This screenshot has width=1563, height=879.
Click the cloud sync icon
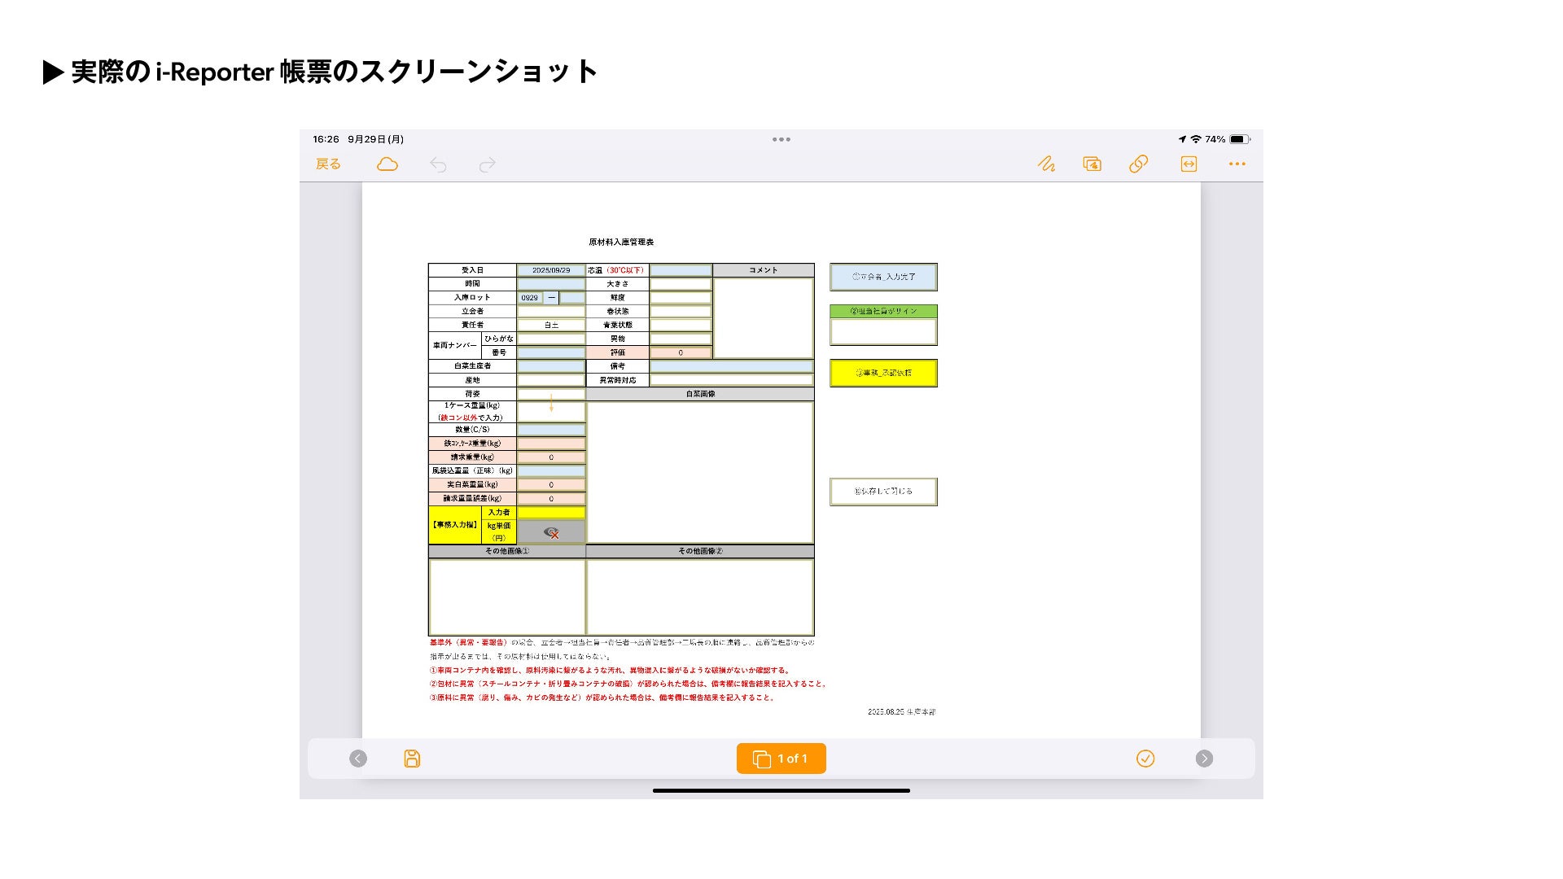[387, 164]
